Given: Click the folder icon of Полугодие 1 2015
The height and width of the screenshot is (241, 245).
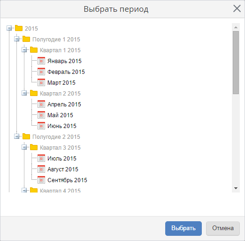Looking at the screenshot, I should pos(26,39).
